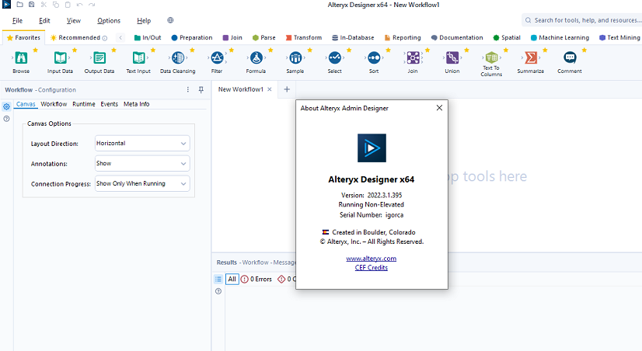The height and width of the screenshot is (351, 642).
Task: Open the File menu
Action: click(17, 20)
